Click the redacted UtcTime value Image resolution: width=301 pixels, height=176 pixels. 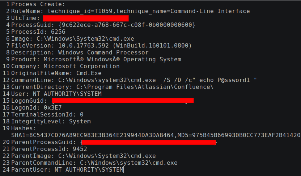(x=86, y=18)
